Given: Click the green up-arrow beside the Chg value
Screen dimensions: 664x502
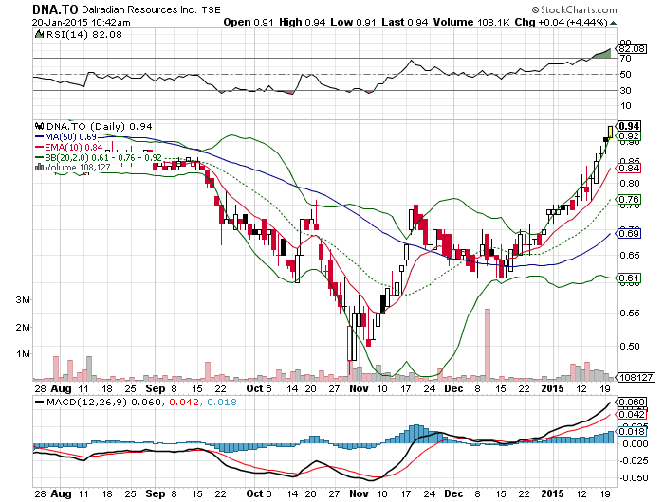Looking at the screenshot, I should point(613,23).
